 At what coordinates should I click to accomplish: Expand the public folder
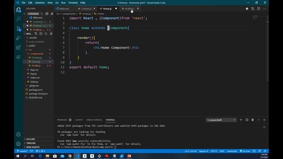click(32, 45)
